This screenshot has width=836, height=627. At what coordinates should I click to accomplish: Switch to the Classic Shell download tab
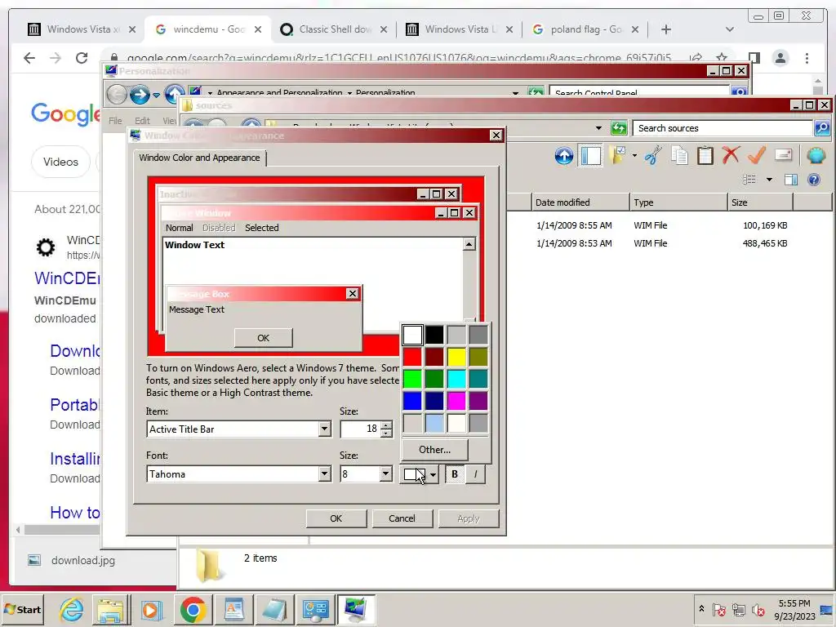point(334,29)
